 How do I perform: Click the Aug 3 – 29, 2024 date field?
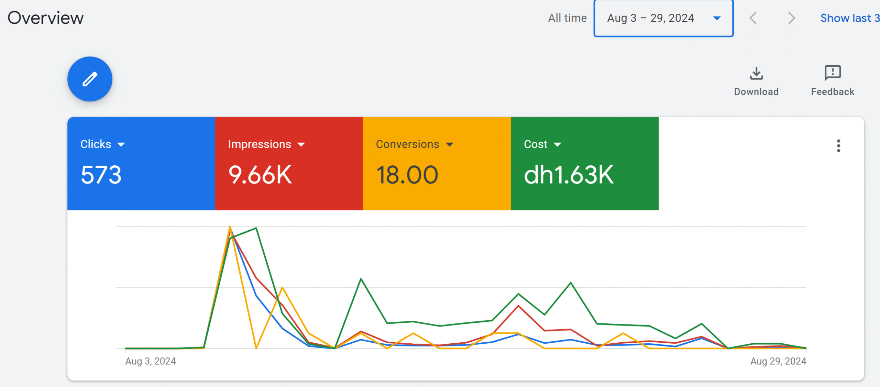coord(650,18)
